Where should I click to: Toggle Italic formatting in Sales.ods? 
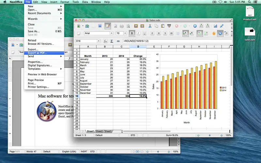(x=138, y=33)
